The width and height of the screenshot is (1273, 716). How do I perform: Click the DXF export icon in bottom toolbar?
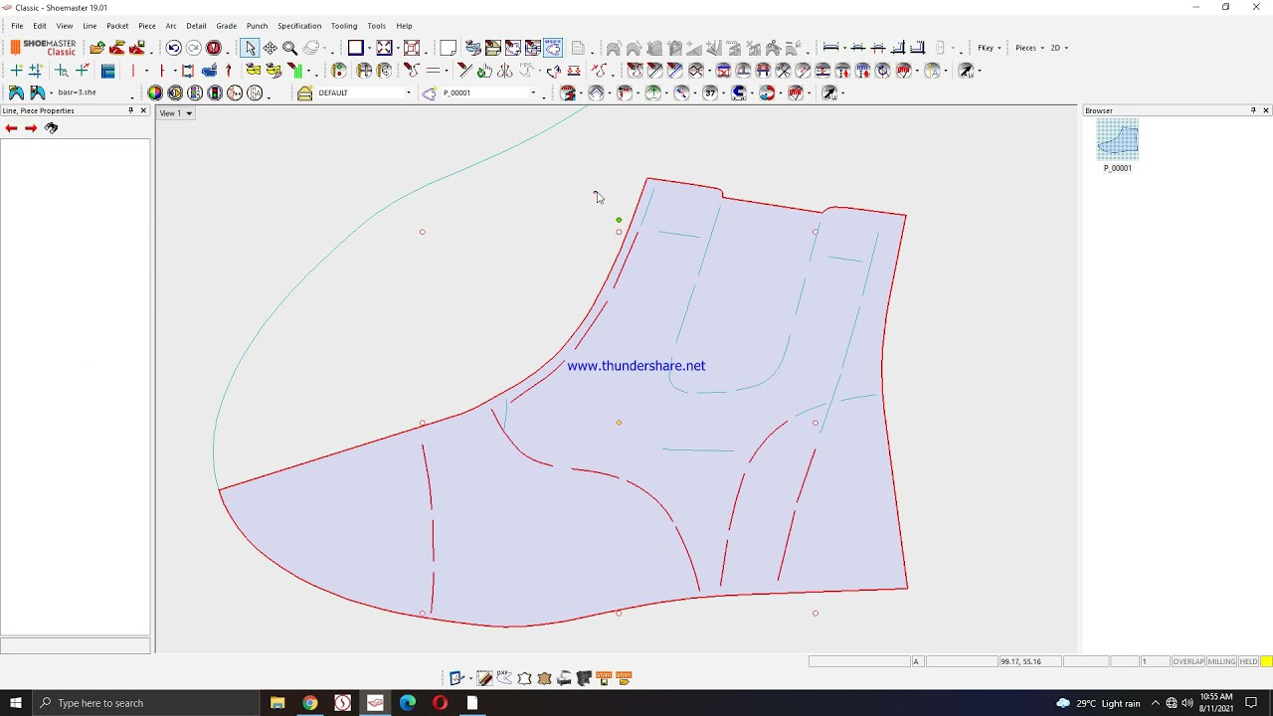(504, 678)
